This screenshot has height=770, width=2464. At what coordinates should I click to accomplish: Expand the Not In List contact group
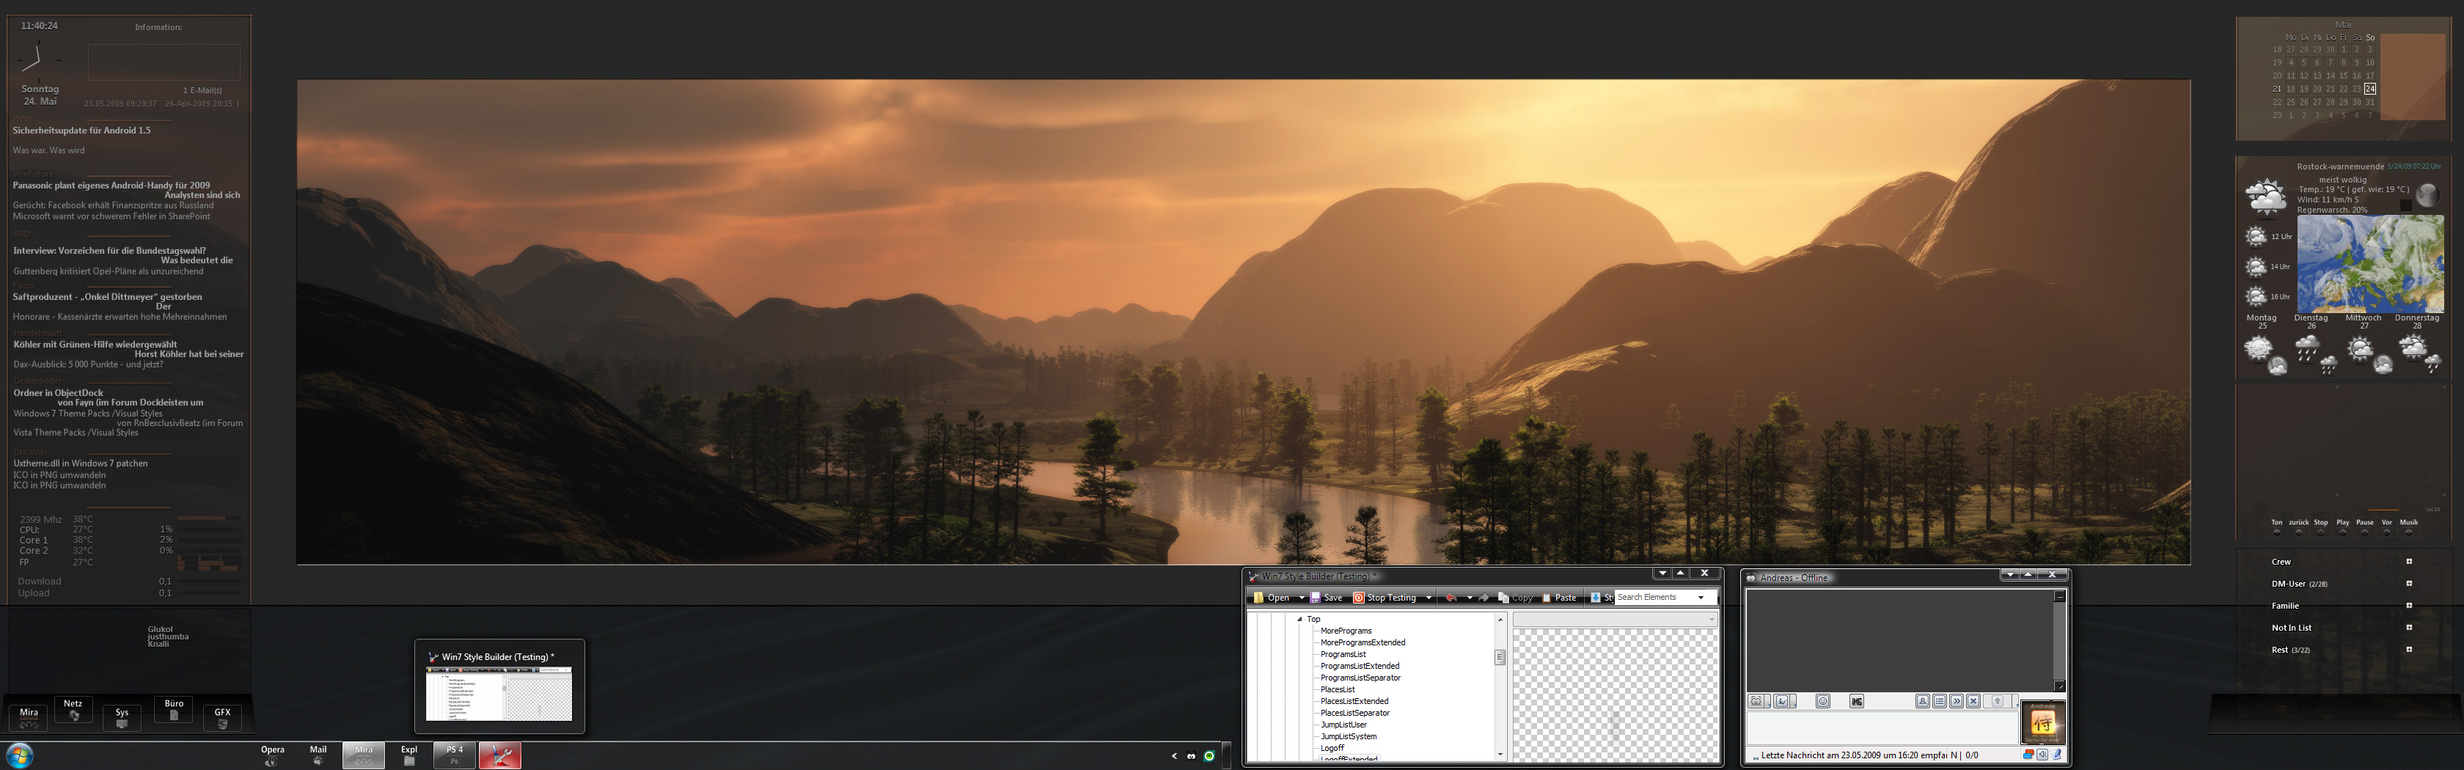coord(2410,628)
